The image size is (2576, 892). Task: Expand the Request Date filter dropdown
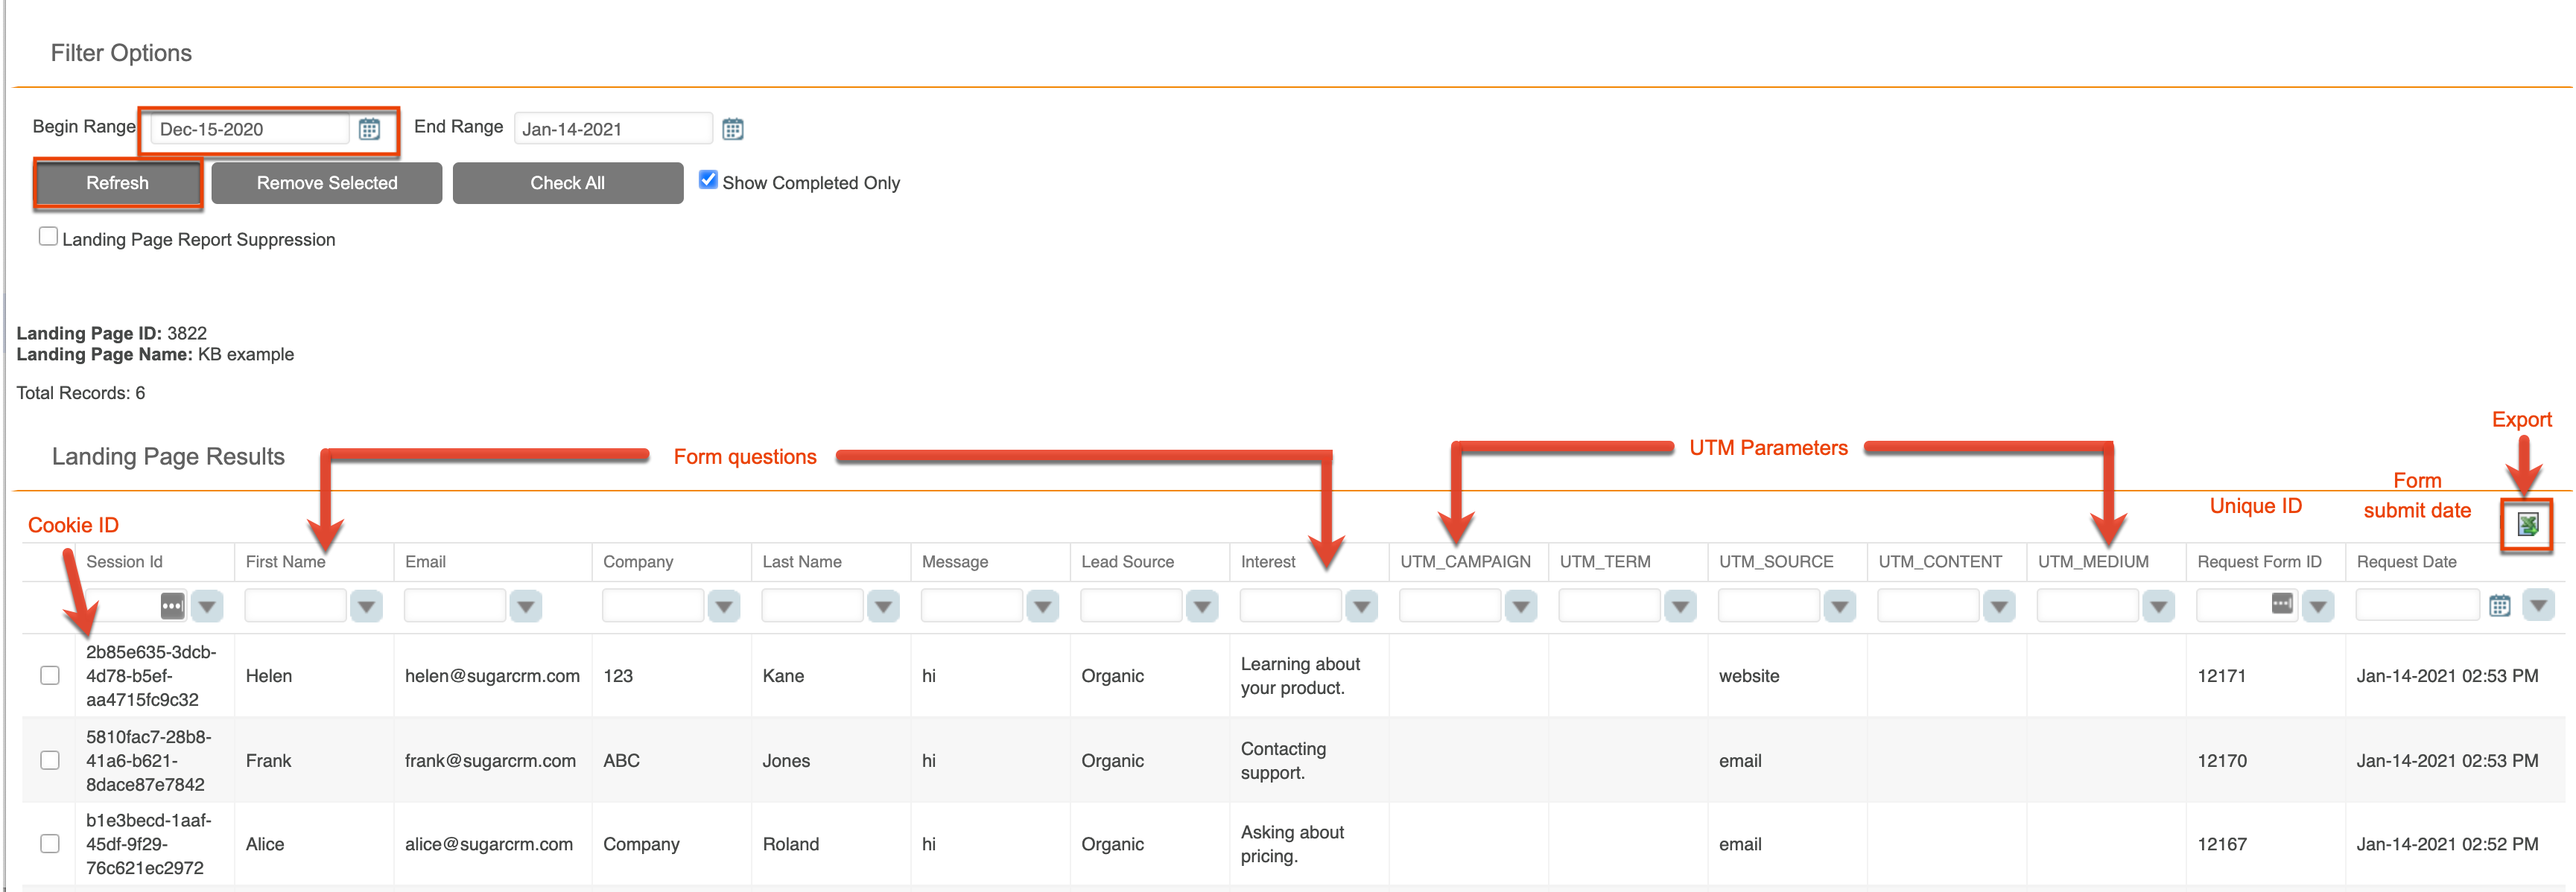[x=2538, y=606]
